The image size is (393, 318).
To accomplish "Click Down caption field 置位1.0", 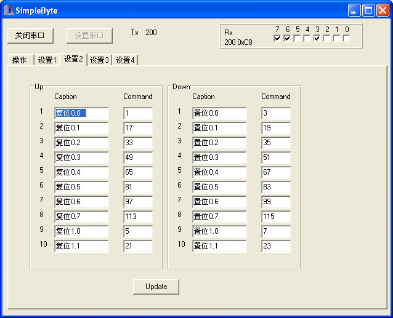I will (219, 231).
